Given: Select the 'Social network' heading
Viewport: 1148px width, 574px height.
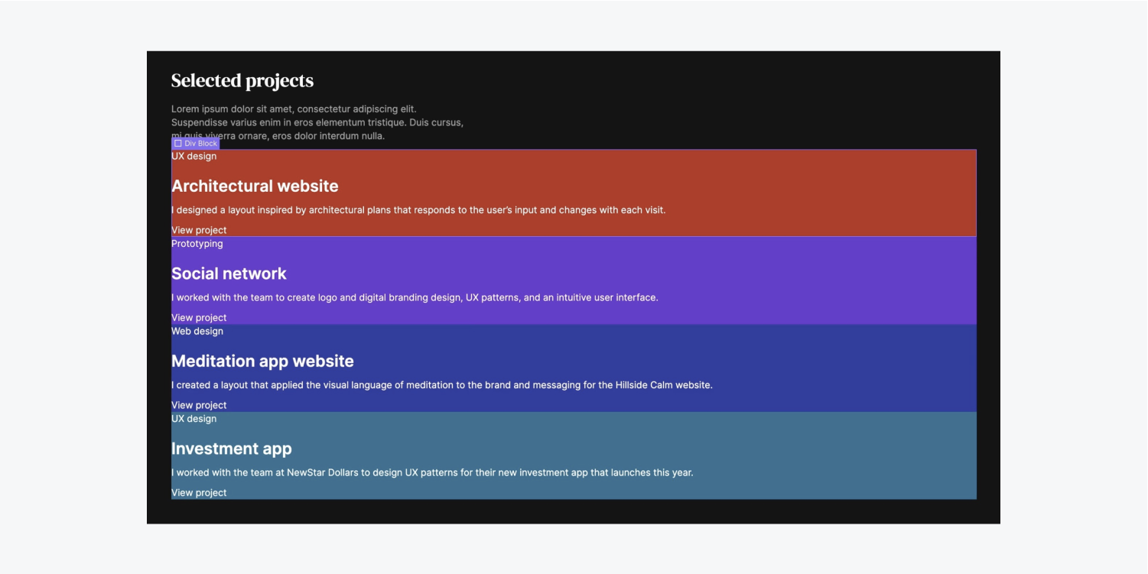Looking at the screenshot, I should [229, 274].
